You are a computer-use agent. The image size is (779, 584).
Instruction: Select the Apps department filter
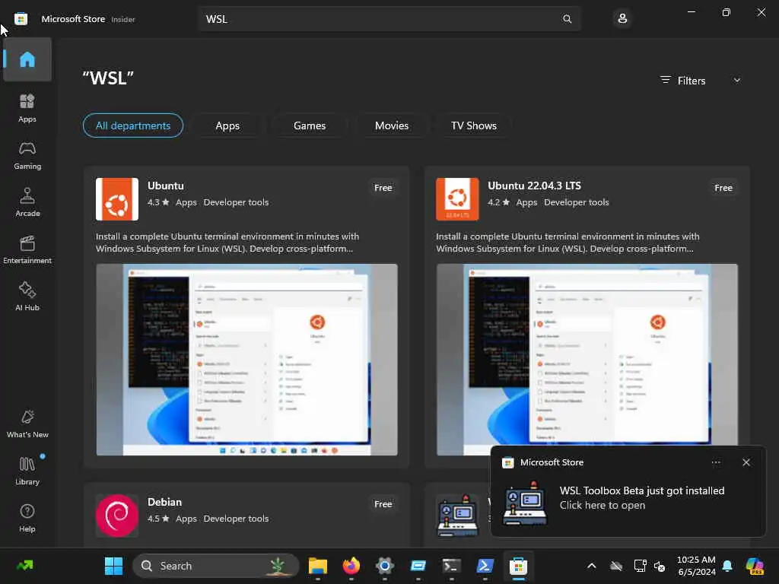coord(227,125)
